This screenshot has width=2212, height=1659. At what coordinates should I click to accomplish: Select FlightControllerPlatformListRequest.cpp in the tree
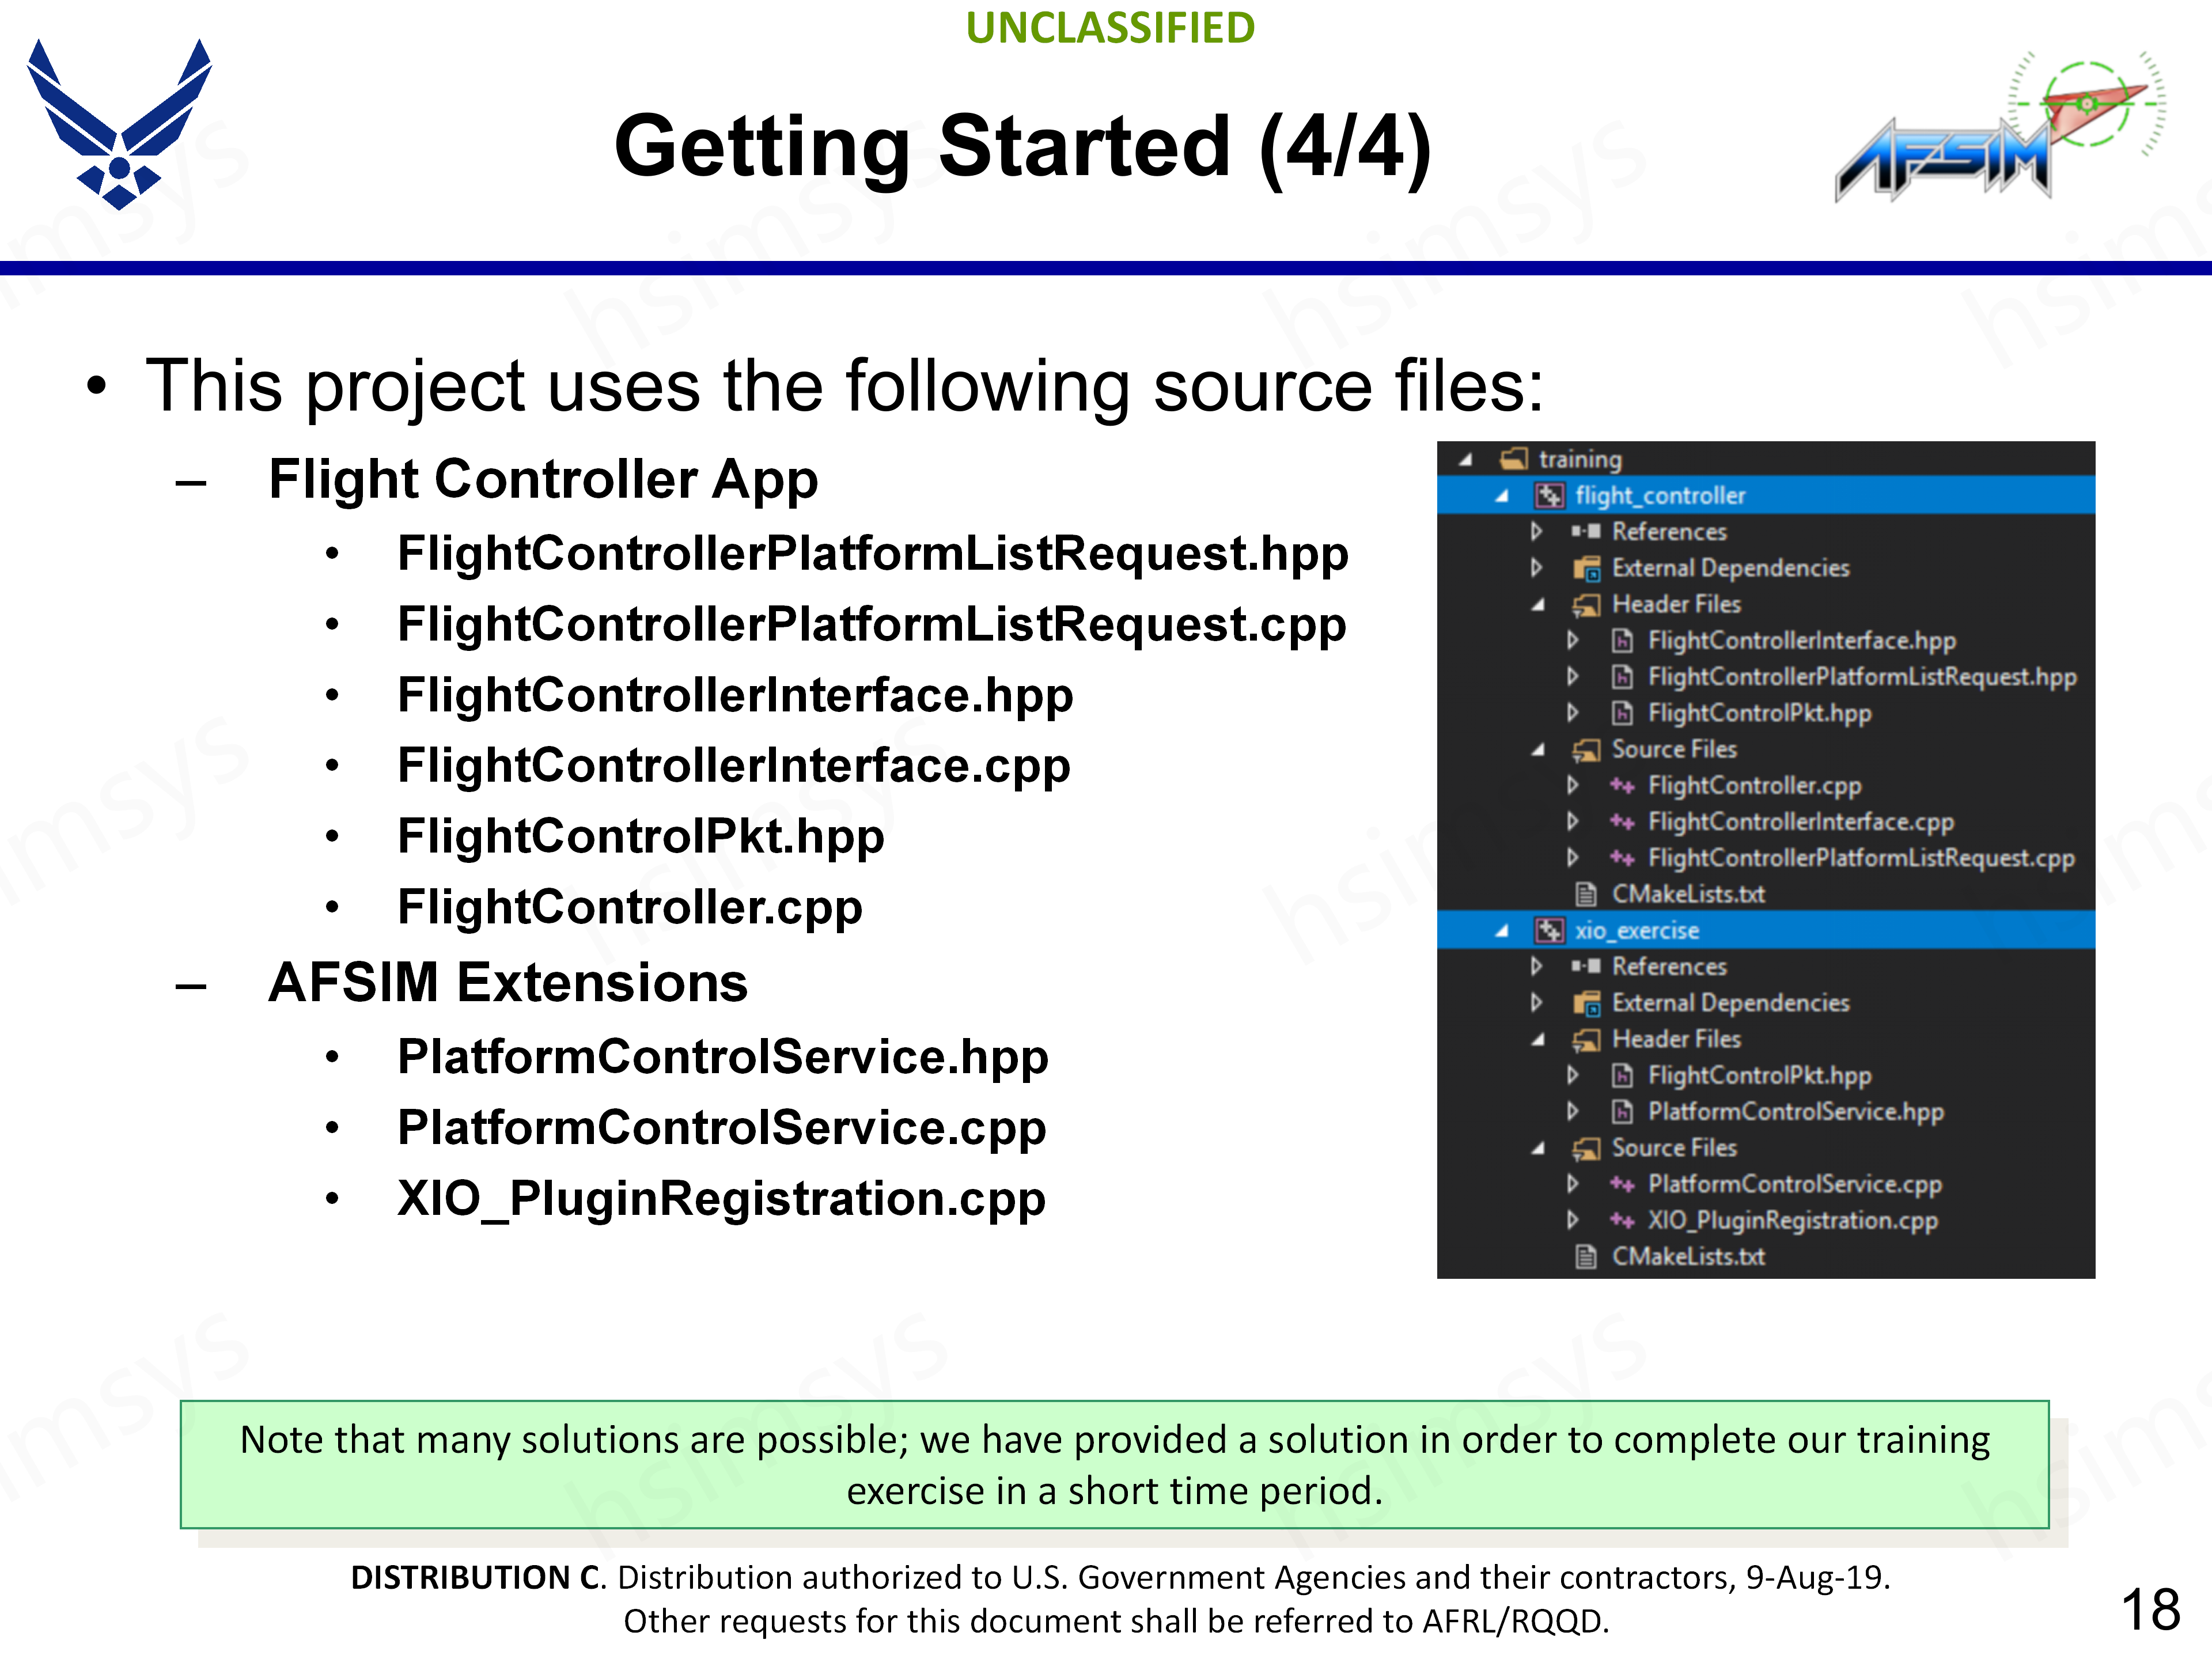pos(1860,858)
